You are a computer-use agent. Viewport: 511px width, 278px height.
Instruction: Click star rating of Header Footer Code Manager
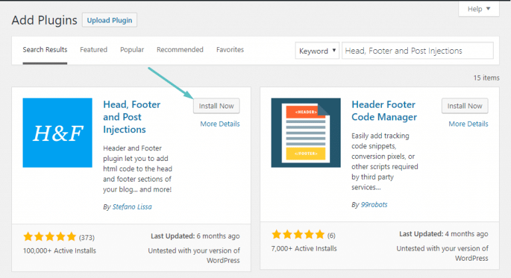pyautogui.click(x=298, y=234)
